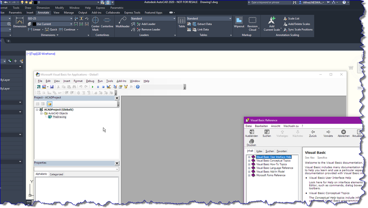Switch to Categorized tab in Properties
The height and width of the screenshot is (208, 368).
click(x=56, y=174)
